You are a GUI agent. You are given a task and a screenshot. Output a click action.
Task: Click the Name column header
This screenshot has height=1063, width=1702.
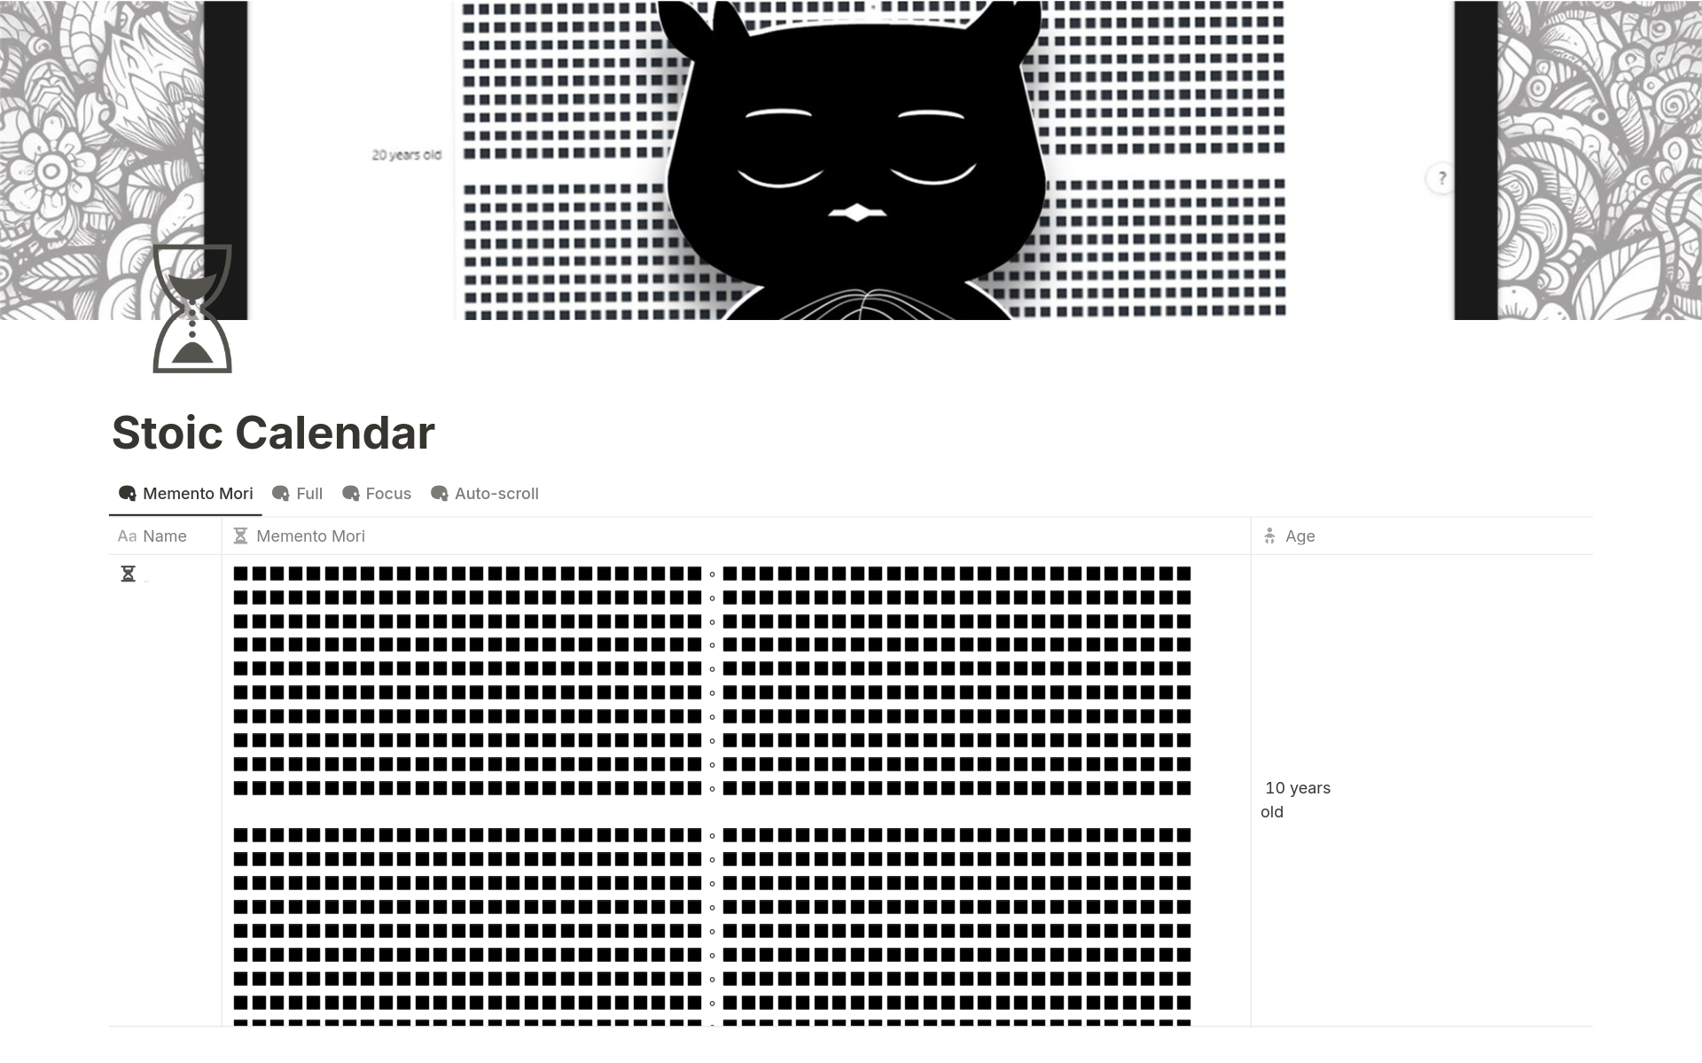165,535
